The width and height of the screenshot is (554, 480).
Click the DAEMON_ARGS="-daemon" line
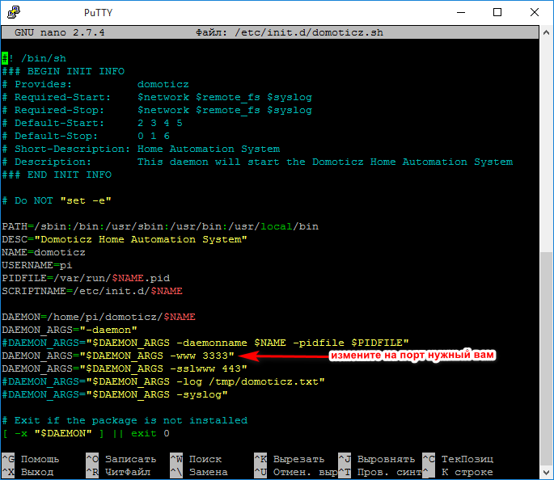pyautogui.click(x=70, y=330)
